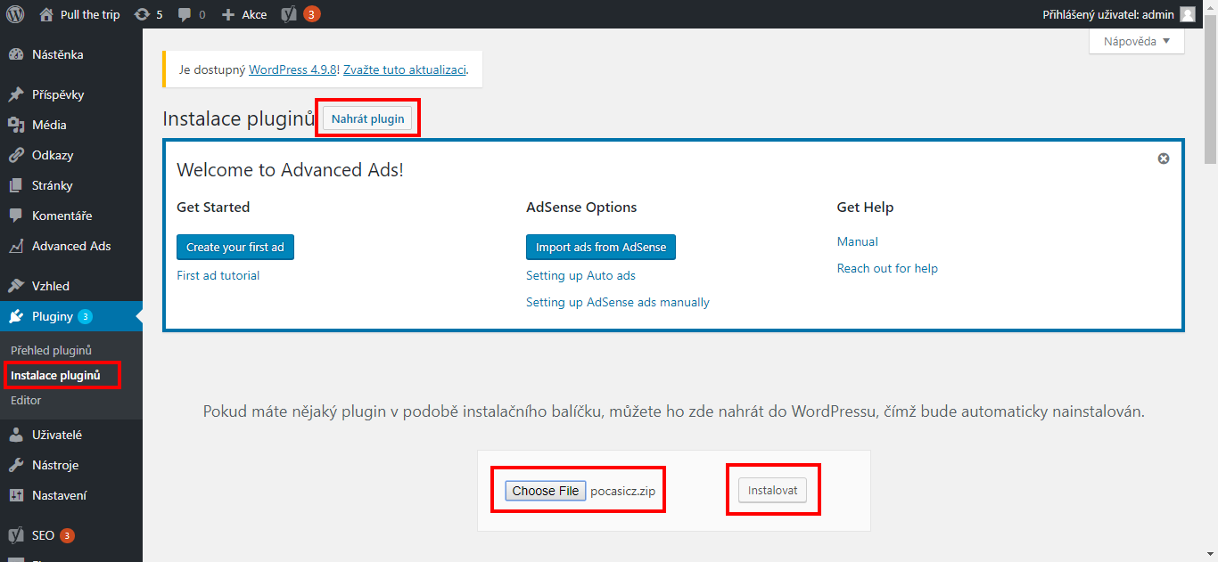Viewport: 1218px width, 562px height.
Task: Open Setting up AdSense ads manually link
Action: [618, 302]
